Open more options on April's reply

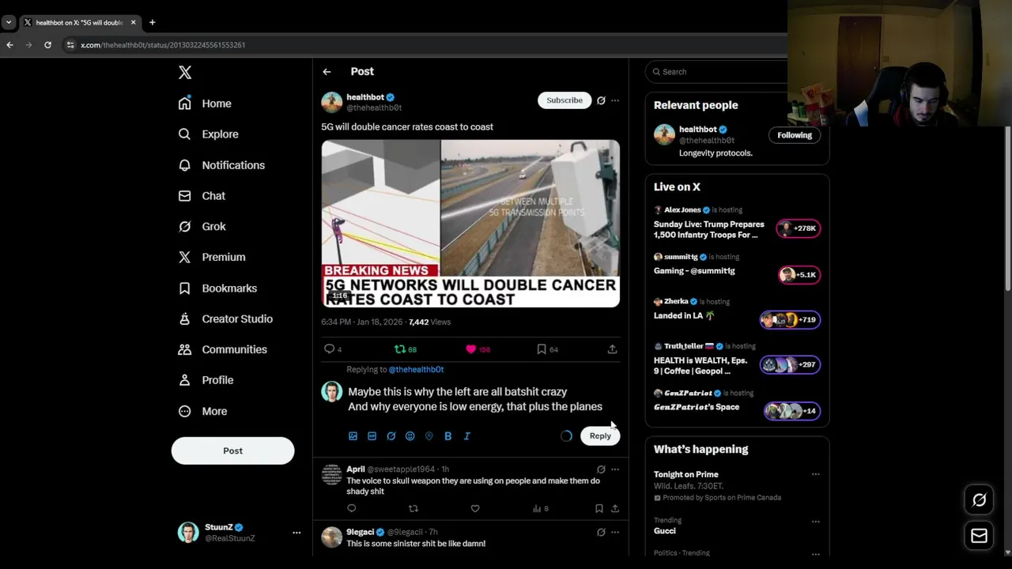(x=615, y=469)
